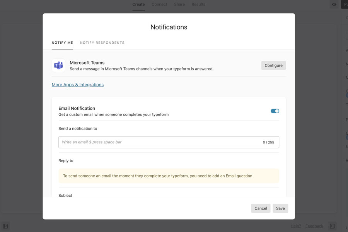The image size is (348, 232).
Task: Open the Notify Respondents tab
Action: (x=102, y=43)
